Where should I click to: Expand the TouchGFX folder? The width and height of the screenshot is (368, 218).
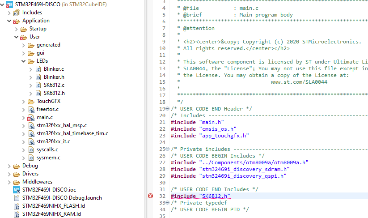click(23, 102)
